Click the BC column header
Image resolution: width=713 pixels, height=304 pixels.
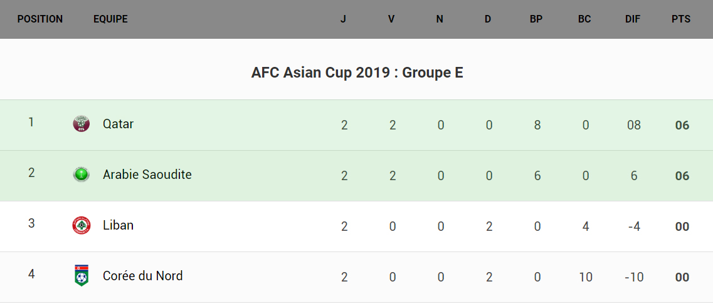point(584,19)
